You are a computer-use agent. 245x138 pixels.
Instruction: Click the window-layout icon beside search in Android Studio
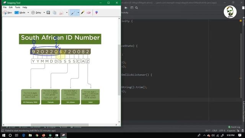(x=132, y=8)
